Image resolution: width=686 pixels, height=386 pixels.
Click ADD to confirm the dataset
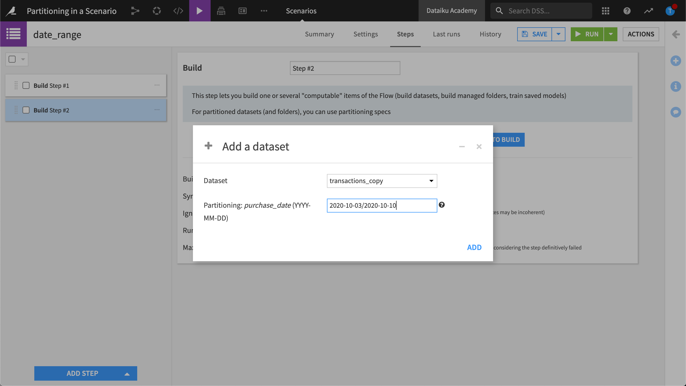coord(474,247)
